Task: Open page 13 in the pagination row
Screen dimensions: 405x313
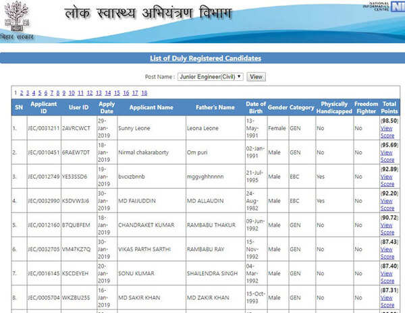Action: click(99, 93)
